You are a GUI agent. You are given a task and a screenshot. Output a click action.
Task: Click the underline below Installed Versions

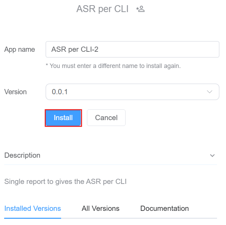tap(32, 218)
